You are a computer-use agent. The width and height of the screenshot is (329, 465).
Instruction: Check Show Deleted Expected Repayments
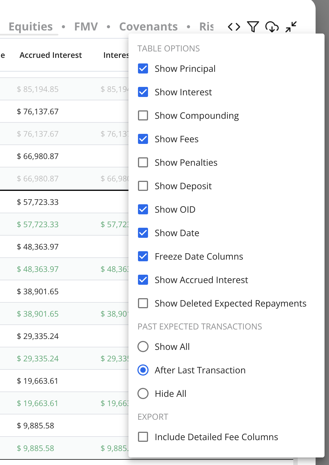(x=143, y=303)
